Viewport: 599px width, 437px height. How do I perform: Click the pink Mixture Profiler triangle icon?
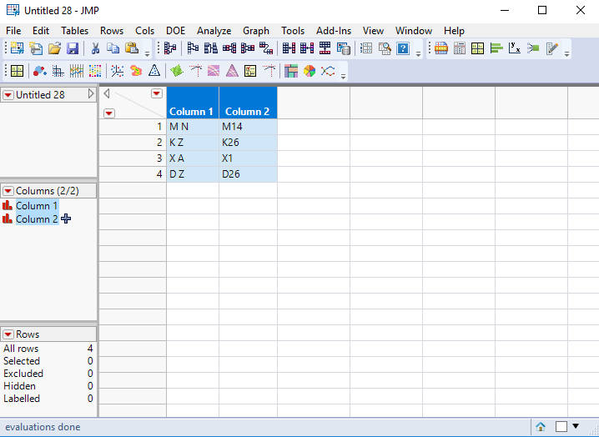(232, 71)
